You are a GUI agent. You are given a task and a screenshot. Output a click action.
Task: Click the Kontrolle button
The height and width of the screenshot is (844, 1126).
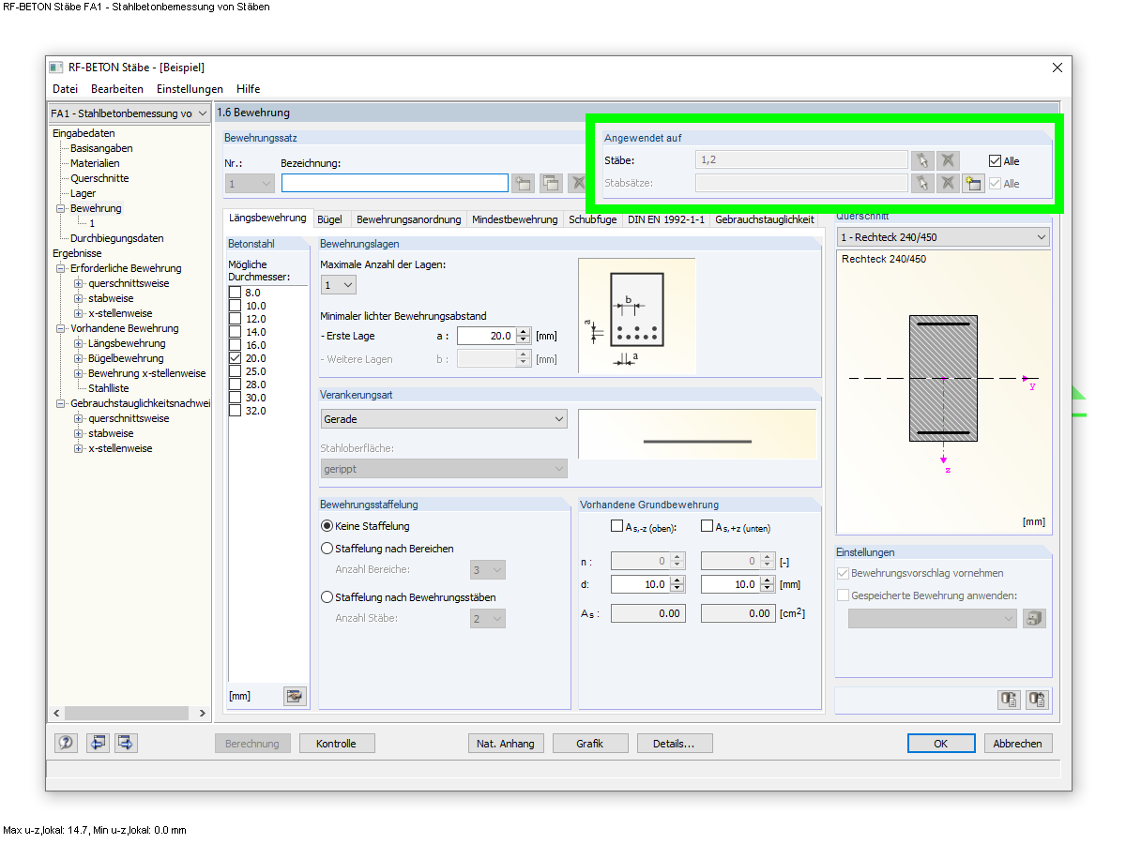338,744
